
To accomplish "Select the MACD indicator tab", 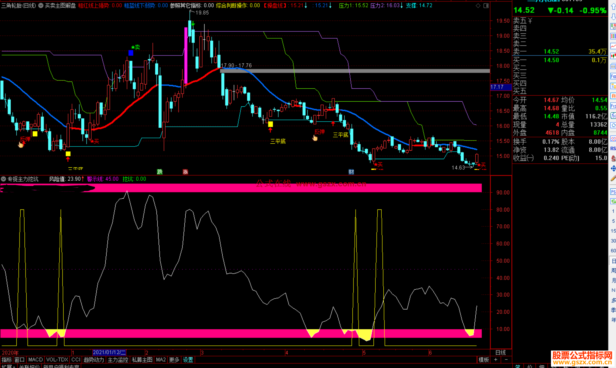I will [36, 360].
